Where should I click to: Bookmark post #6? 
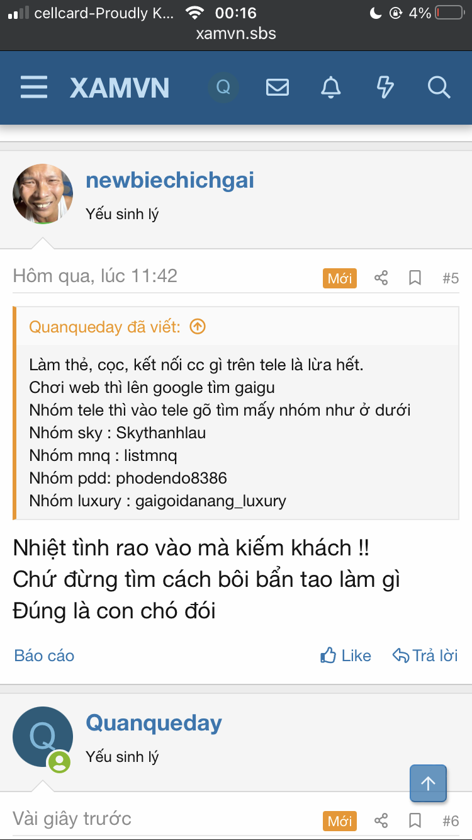[x=415, y=820]
